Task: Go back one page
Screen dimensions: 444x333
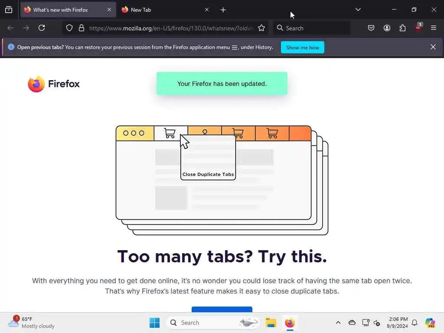Action: click(10, 28)
